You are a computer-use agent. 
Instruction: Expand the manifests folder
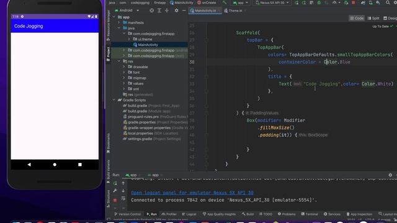click(119, 23)
